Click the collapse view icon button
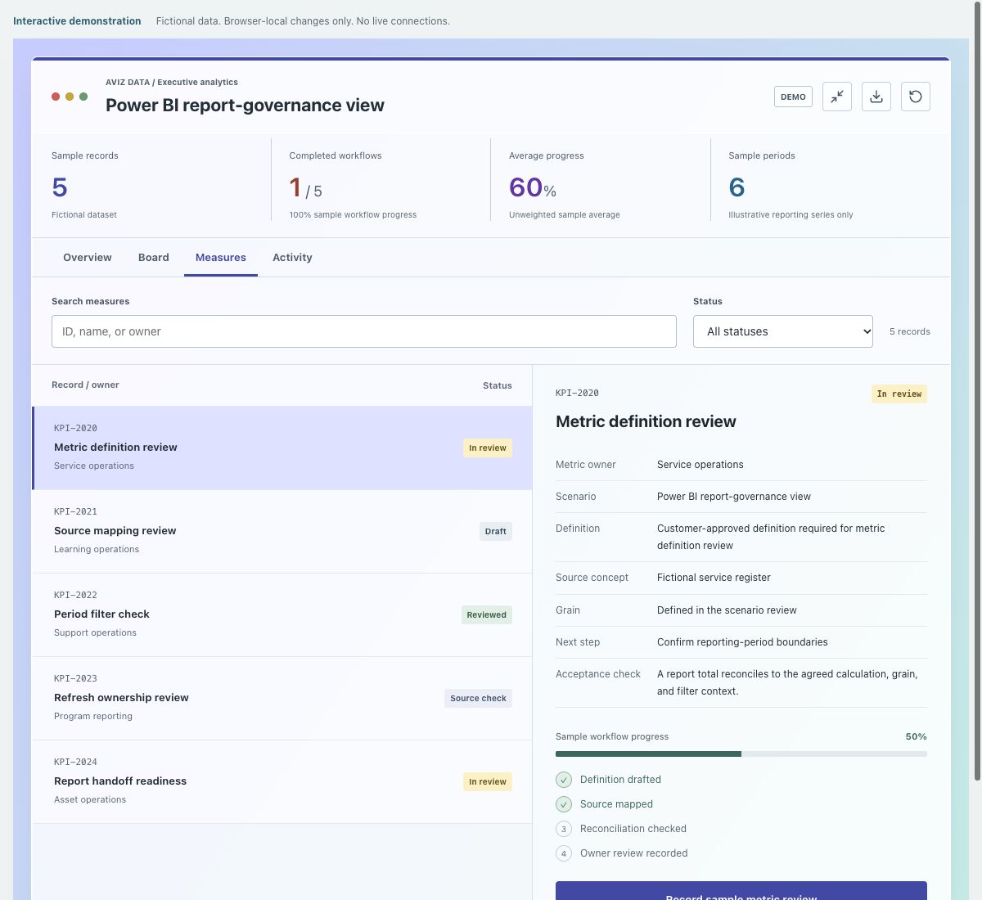 pos(837,97)
